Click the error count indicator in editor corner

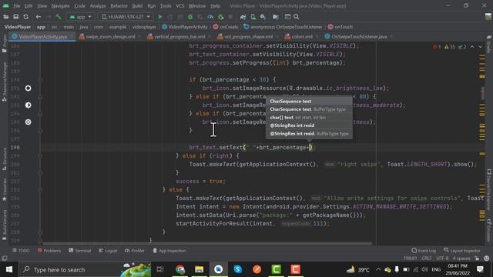pyautogui.click(x=437, y=47)
